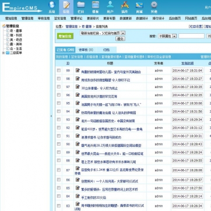Click the 我的信息 filter link

62,57
